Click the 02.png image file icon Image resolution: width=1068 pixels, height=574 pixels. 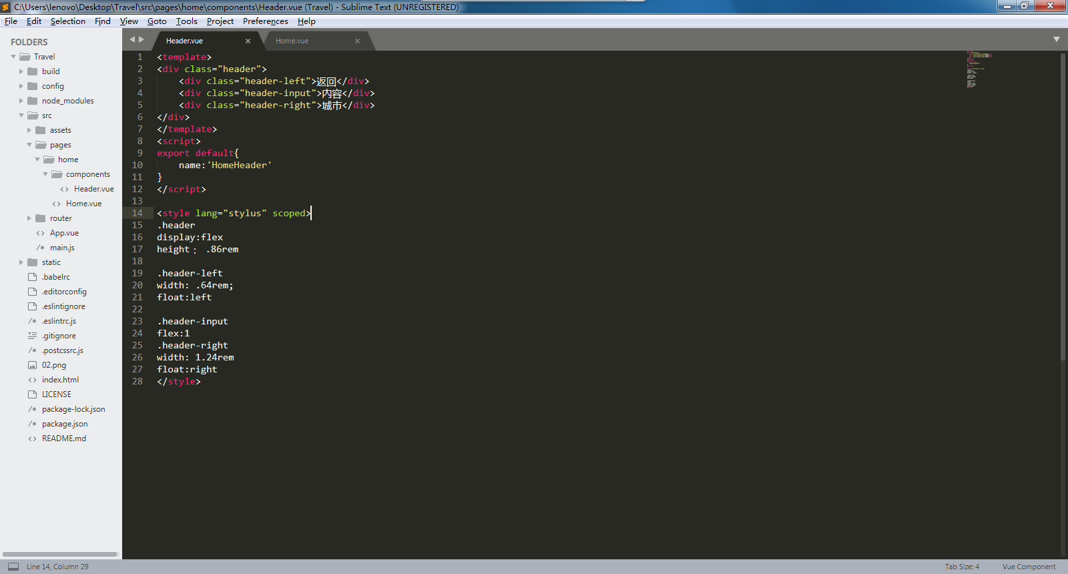tap(32, 365)
